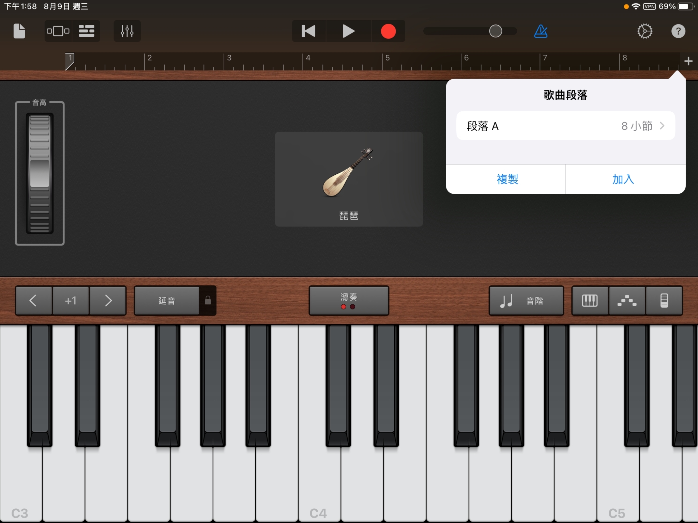Click 加入 to add section
This screenshot has width=698, height=523.
click(x=623, y=179)
